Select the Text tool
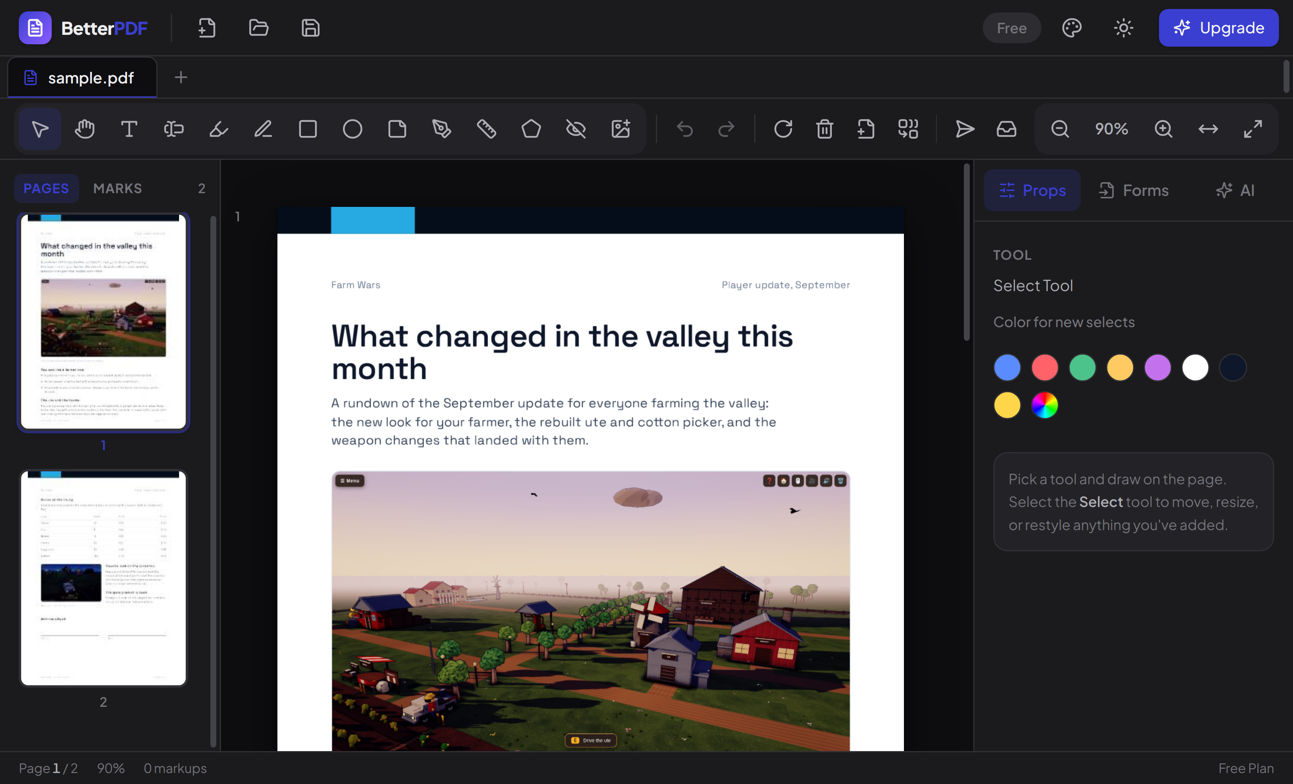 click(129, 129)
